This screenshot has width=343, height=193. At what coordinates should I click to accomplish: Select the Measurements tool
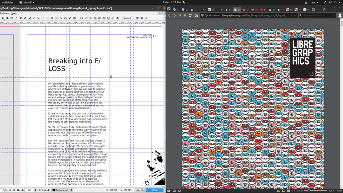pos(61,18)
